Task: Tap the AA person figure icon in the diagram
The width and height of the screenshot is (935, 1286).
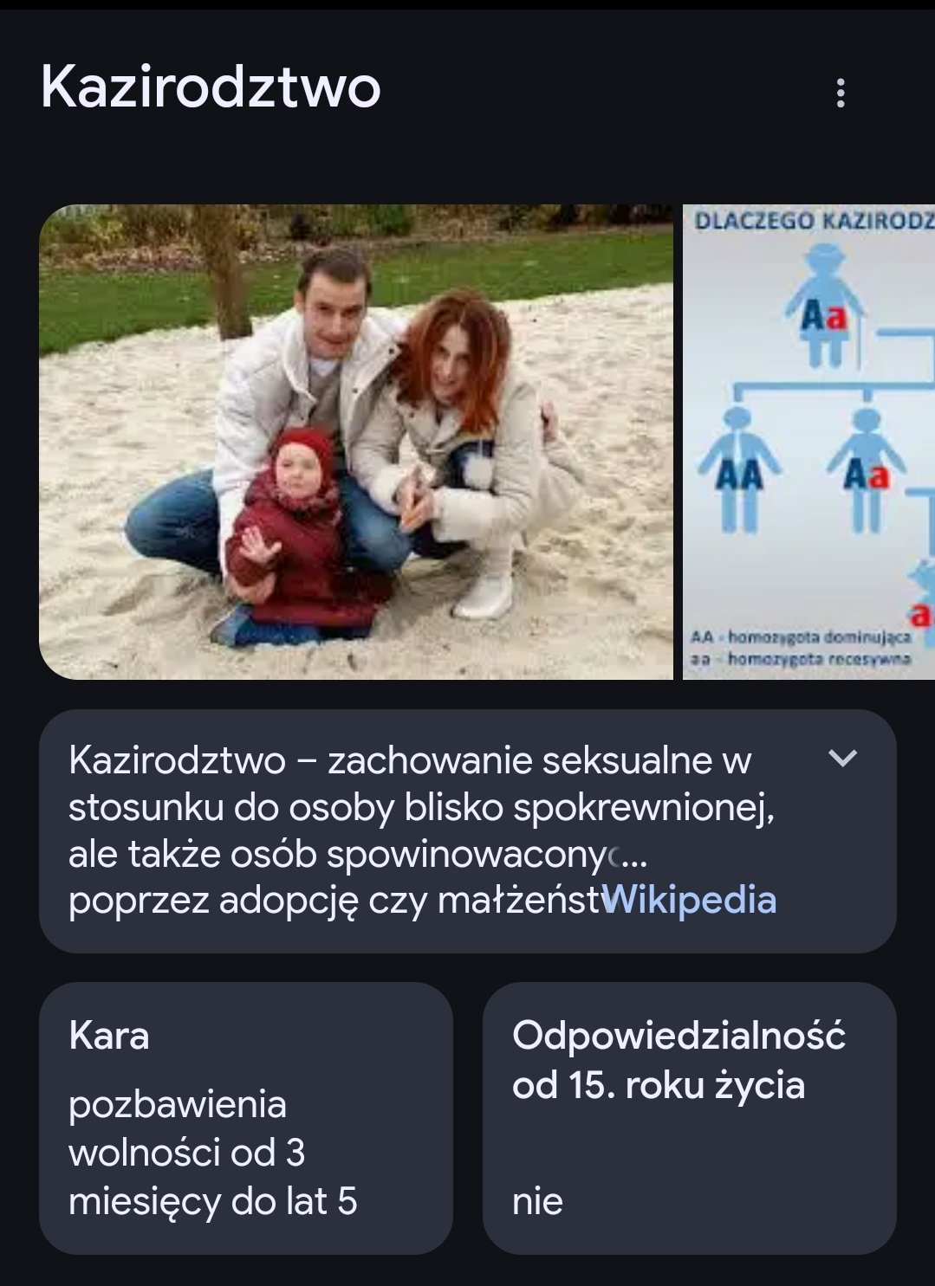Action: [739, 469]
